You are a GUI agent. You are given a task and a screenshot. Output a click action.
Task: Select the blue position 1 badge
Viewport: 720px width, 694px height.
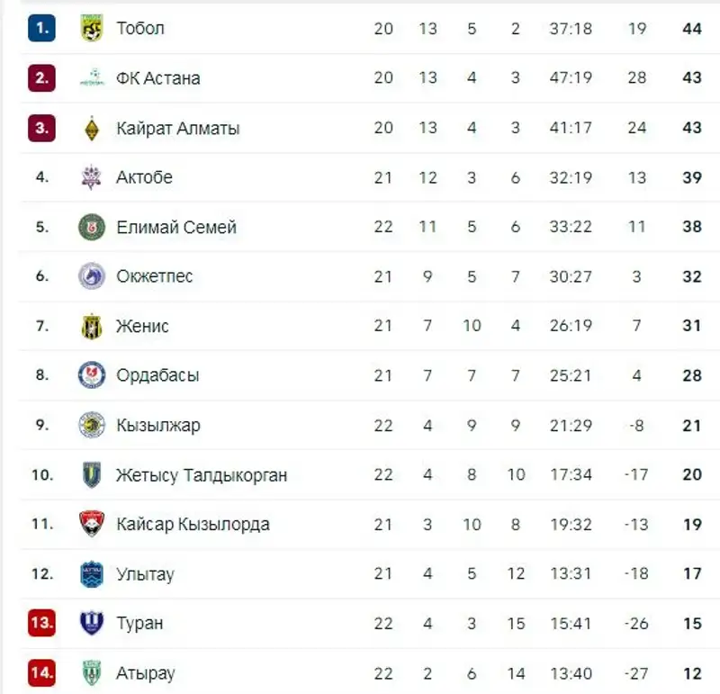click(x=41, y=28)
